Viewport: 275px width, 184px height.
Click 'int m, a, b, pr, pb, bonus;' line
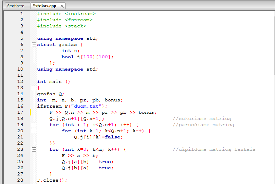click(80, 100)
